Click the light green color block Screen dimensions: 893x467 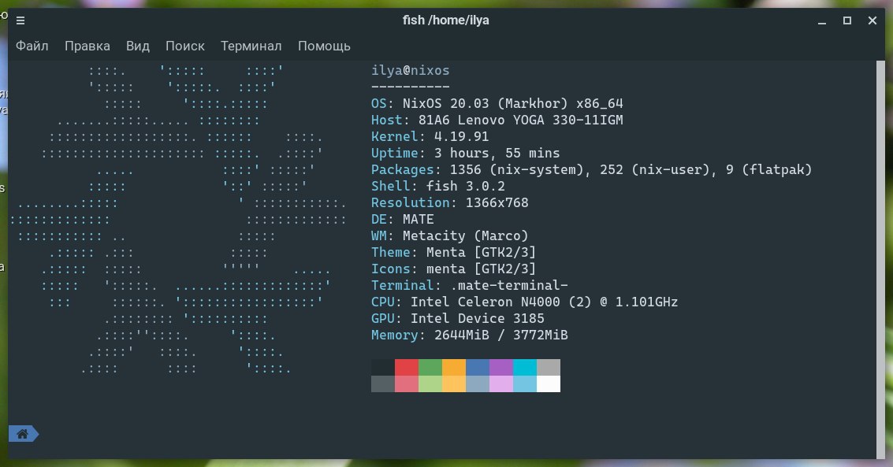coord(430,384)
